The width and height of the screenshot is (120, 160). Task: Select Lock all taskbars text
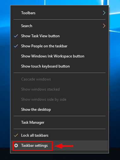click(x=35, y=135)
